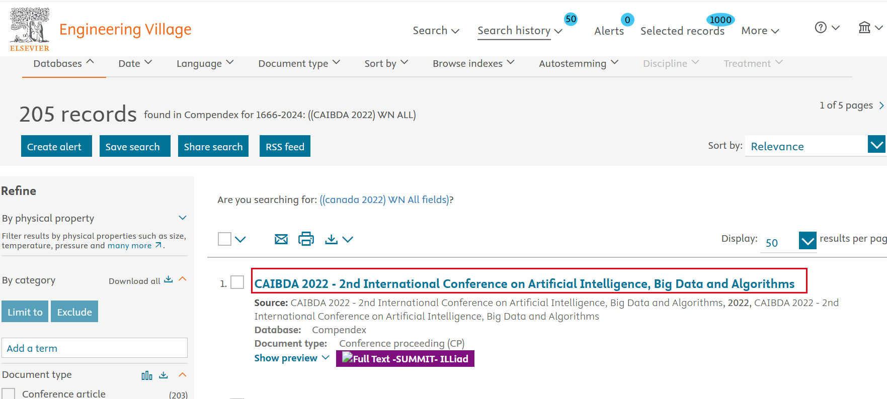Click the Exclude button

[74, 312]
